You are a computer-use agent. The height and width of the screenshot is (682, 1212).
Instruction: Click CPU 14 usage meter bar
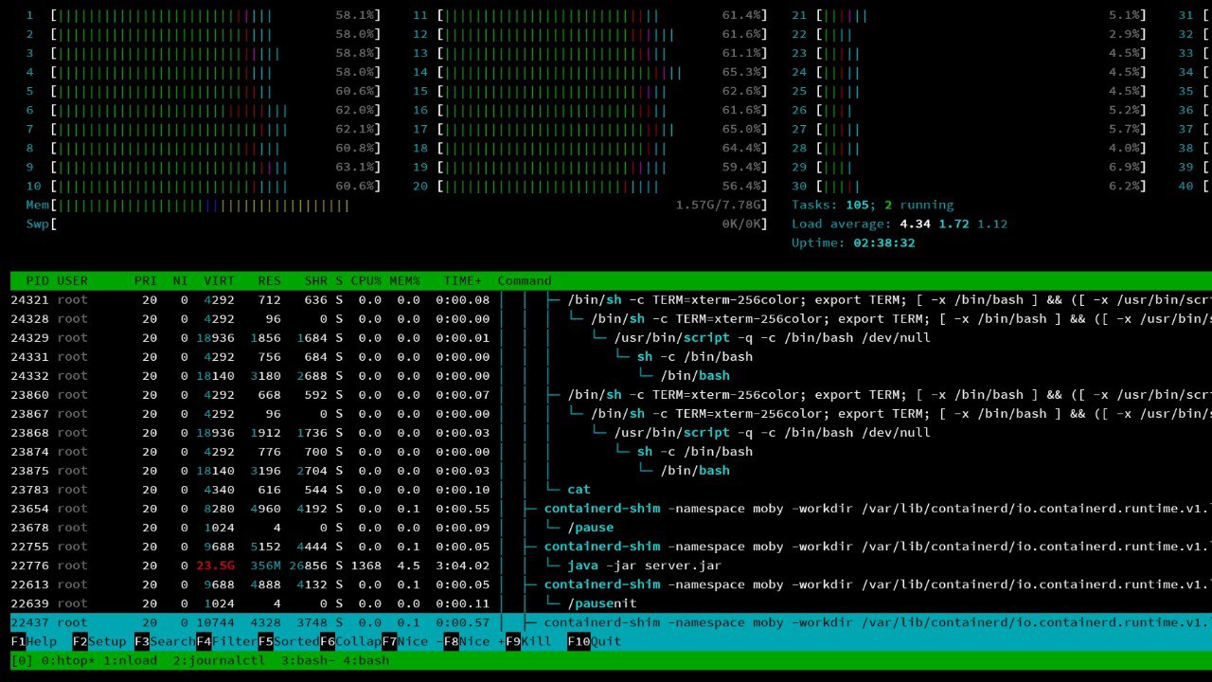602,73
